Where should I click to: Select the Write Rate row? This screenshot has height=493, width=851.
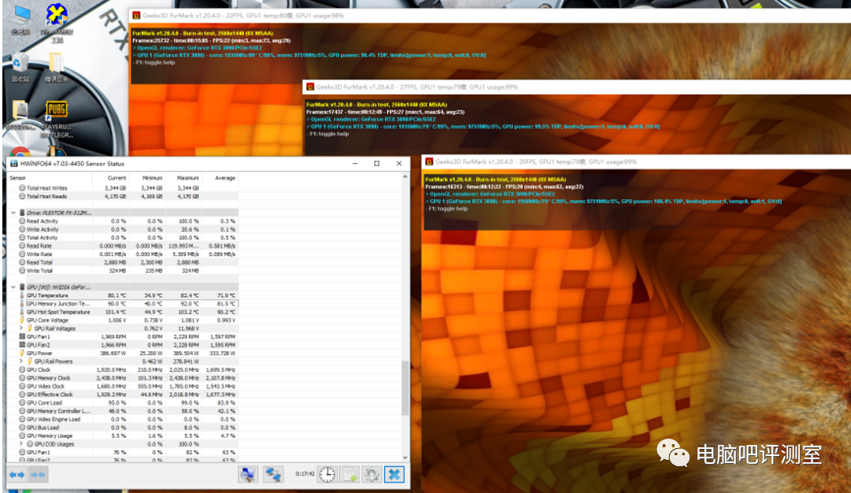123,254
